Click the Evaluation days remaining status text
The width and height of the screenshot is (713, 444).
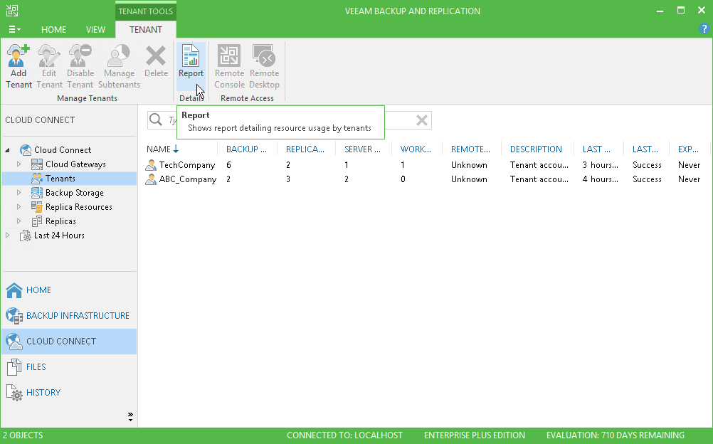click(x=616, y=435)
